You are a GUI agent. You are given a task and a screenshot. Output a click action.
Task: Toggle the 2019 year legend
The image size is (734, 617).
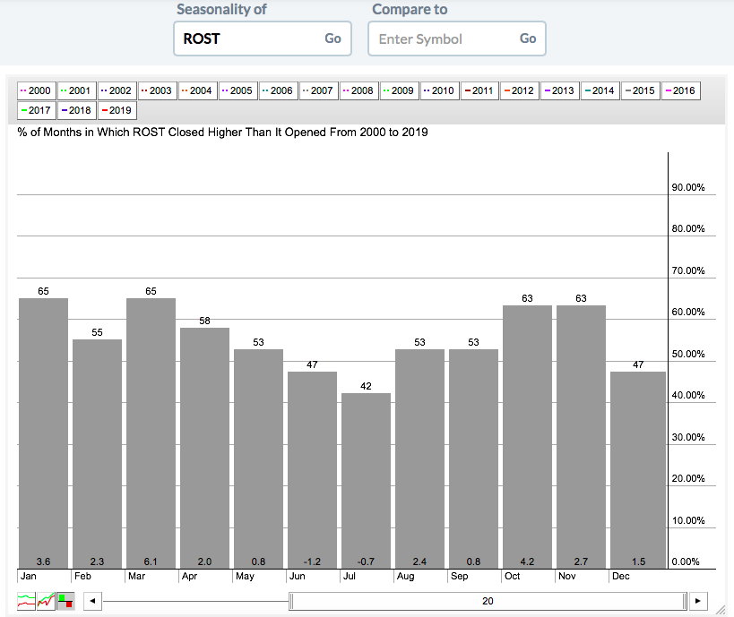(117, 110)
